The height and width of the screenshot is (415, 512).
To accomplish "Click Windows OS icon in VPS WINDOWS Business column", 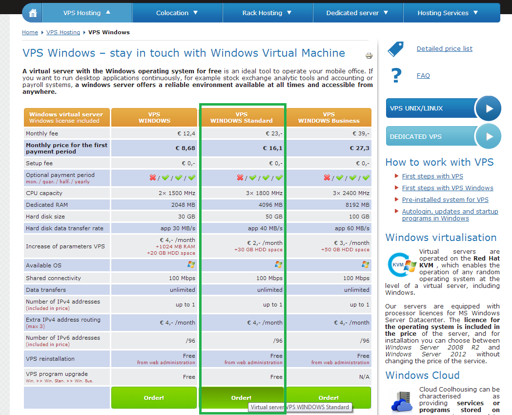I will (x=366, y=264).
